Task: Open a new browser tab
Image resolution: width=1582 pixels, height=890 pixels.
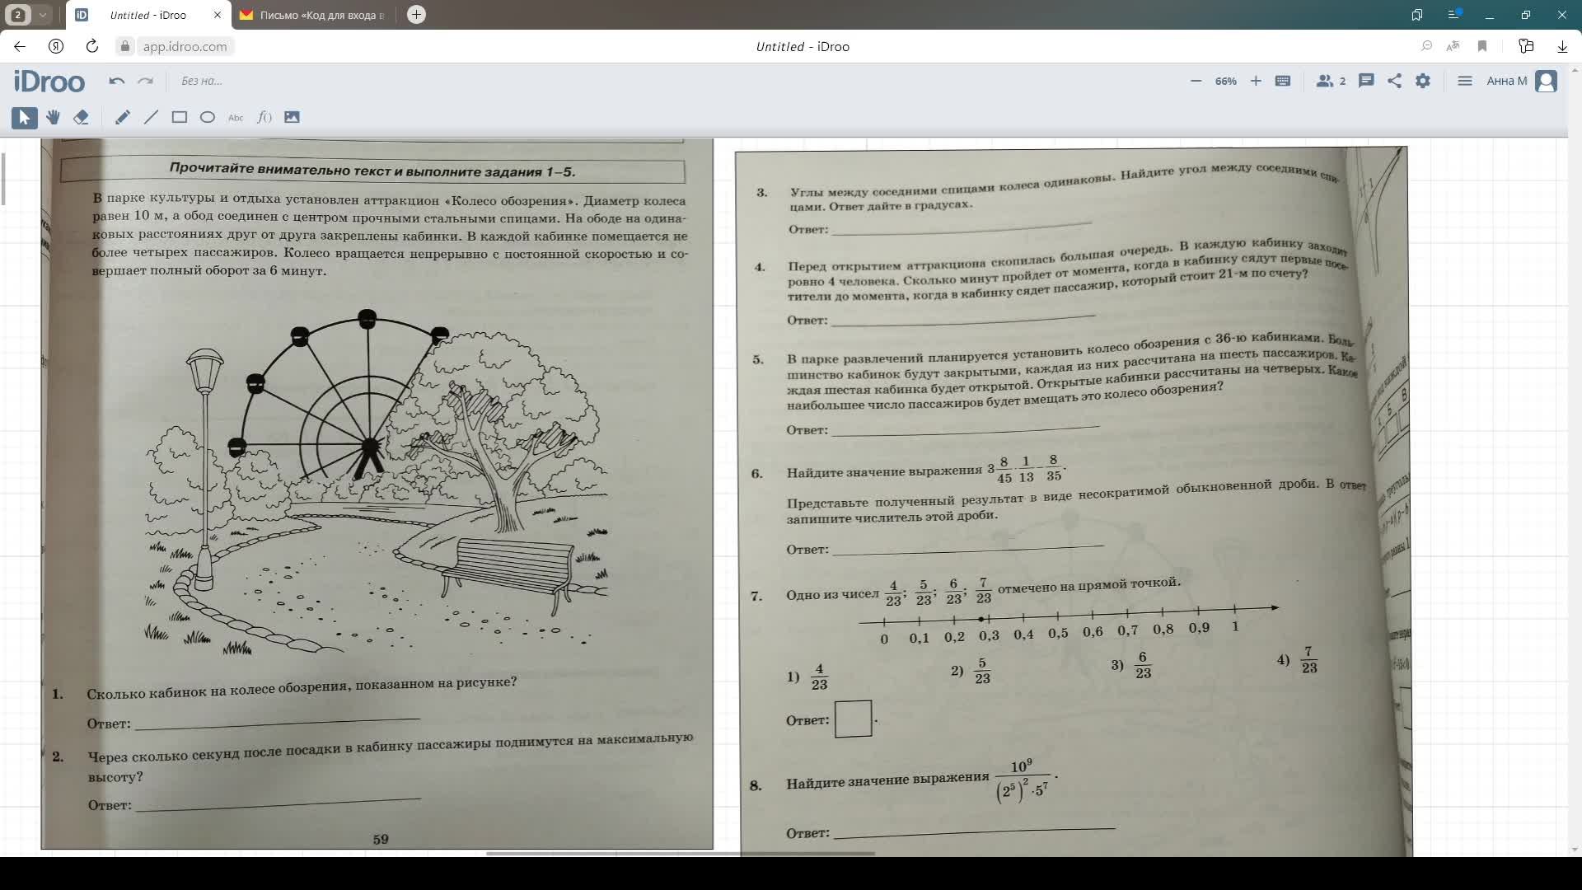Action: pyautogui.click(x=417, y=15)
